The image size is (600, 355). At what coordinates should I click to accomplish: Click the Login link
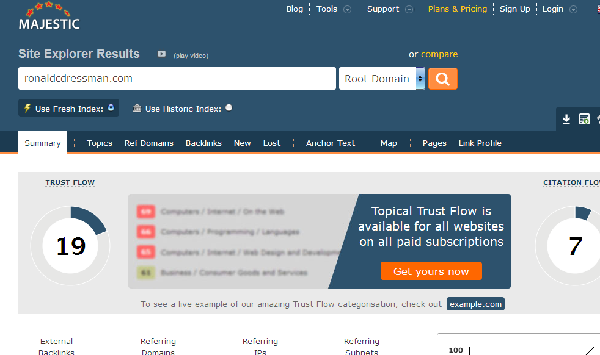coord(552,9)
